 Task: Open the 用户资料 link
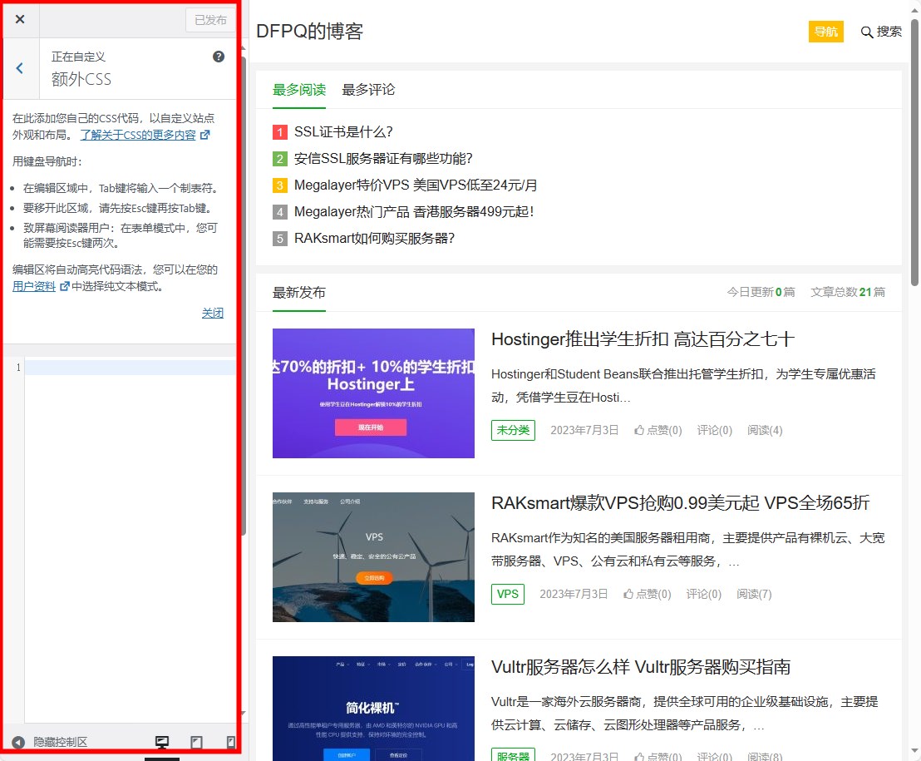pos(34,286)
